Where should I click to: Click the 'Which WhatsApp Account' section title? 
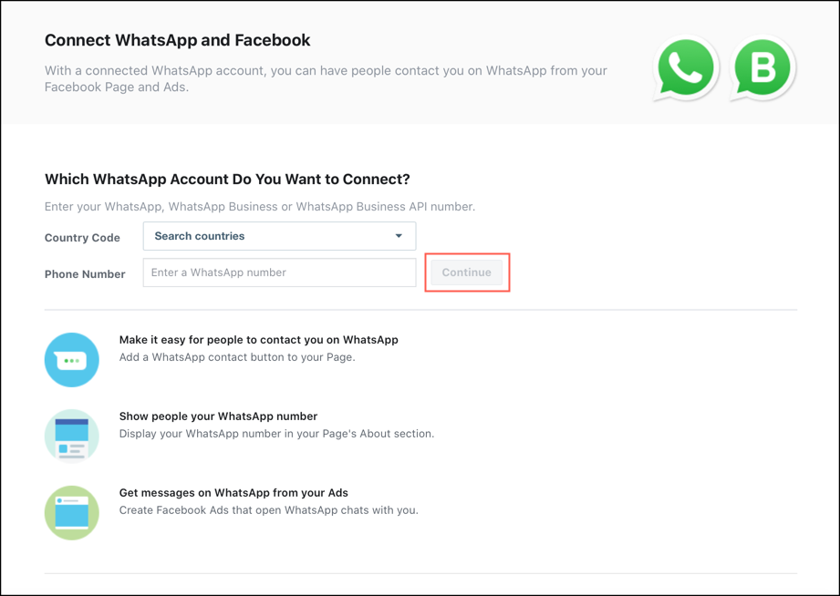(227, 180)
